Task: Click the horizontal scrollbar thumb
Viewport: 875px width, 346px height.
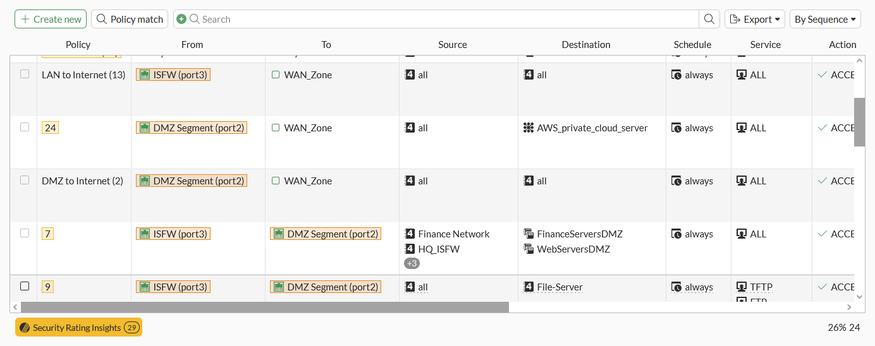Action: click(264, 307)
